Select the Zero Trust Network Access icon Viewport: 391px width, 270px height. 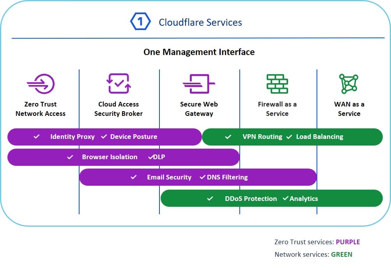[x=41, y=84]
